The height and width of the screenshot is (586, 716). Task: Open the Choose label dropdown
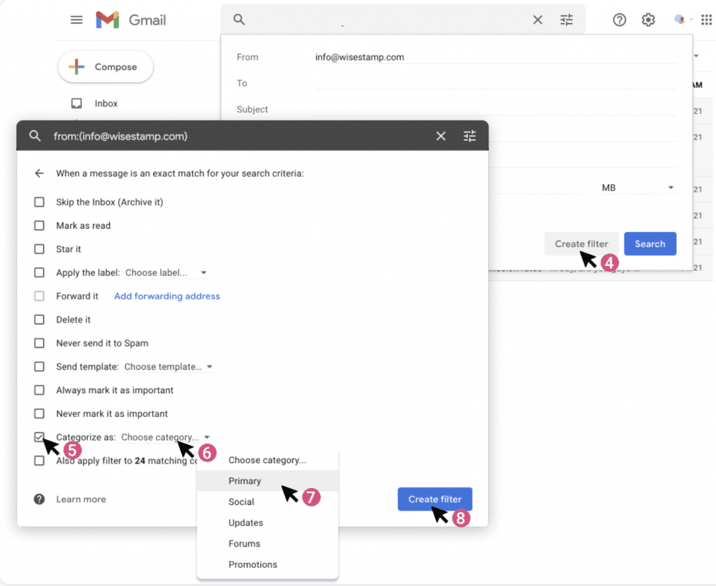[x=166, y=272]
